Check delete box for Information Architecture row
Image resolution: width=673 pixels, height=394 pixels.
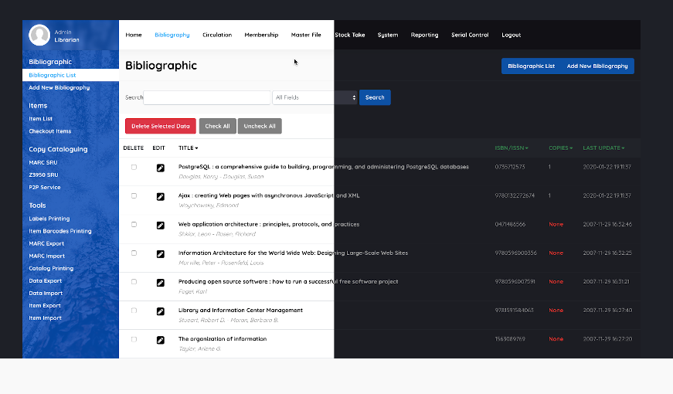[x=134, y=253]
